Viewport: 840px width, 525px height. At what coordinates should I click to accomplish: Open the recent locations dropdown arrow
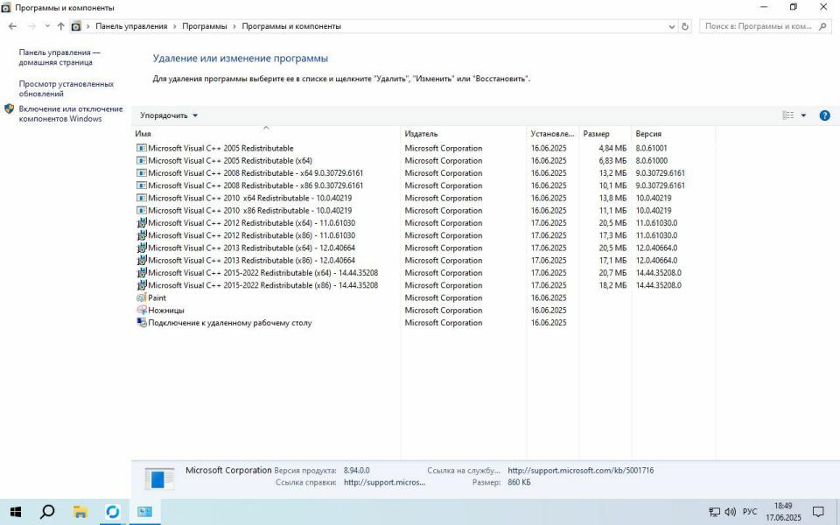(47, 26)
